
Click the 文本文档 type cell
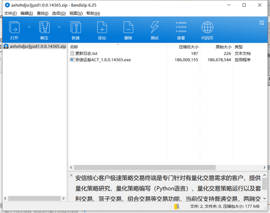pyautogui.click(x=243, y=54)
